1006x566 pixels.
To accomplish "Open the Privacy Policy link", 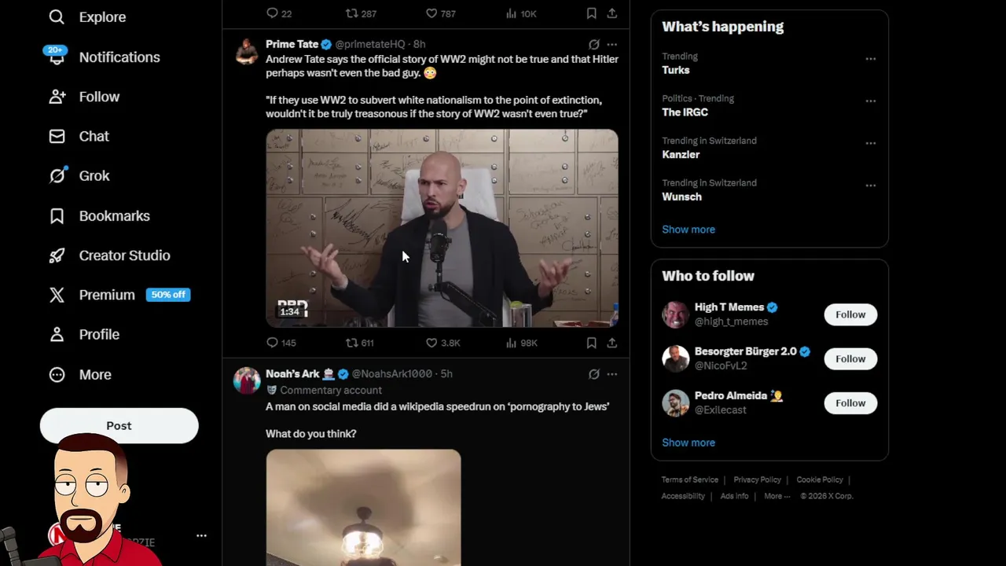I will [757, 480].
